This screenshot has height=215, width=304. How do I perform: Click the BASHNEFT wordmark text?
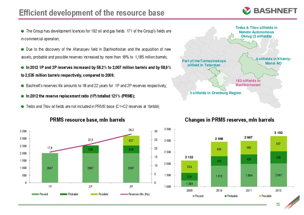point(275,11)
